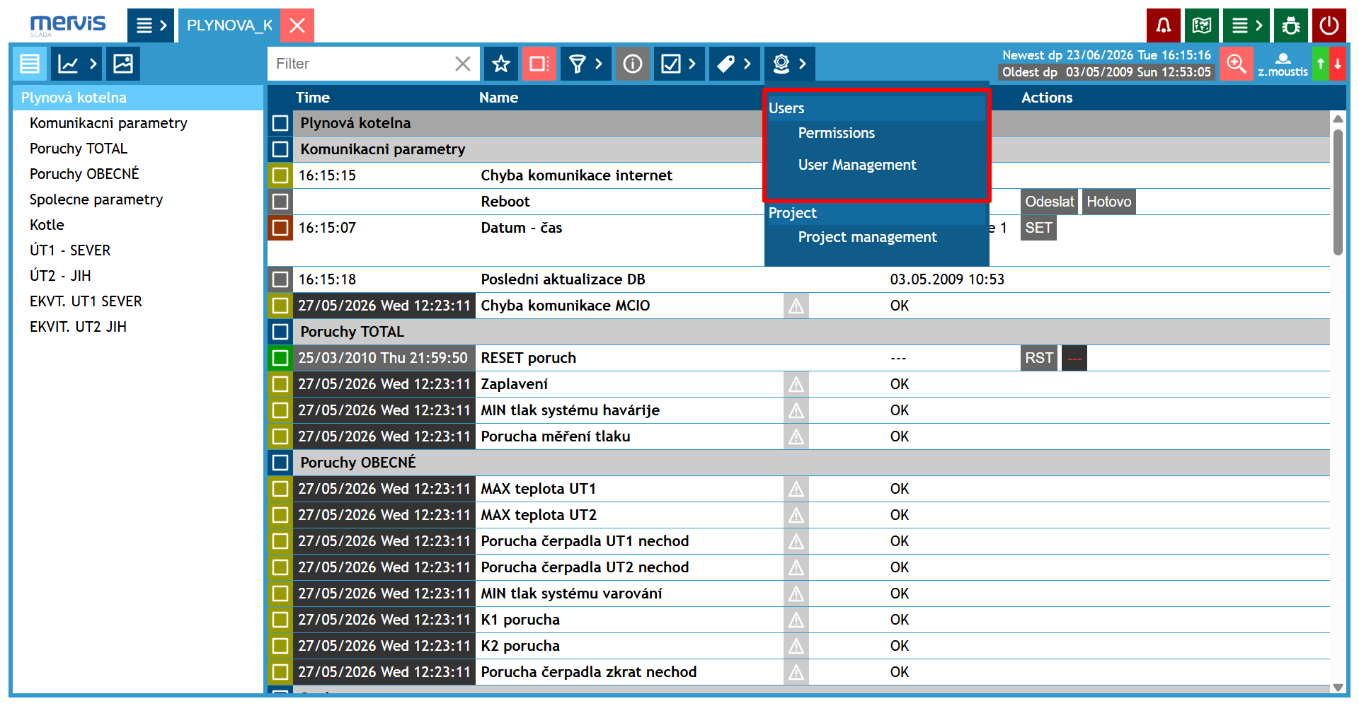1359x706 pixels.
Task: Click the dark --- button beside RST
Action: (1074, 358)
